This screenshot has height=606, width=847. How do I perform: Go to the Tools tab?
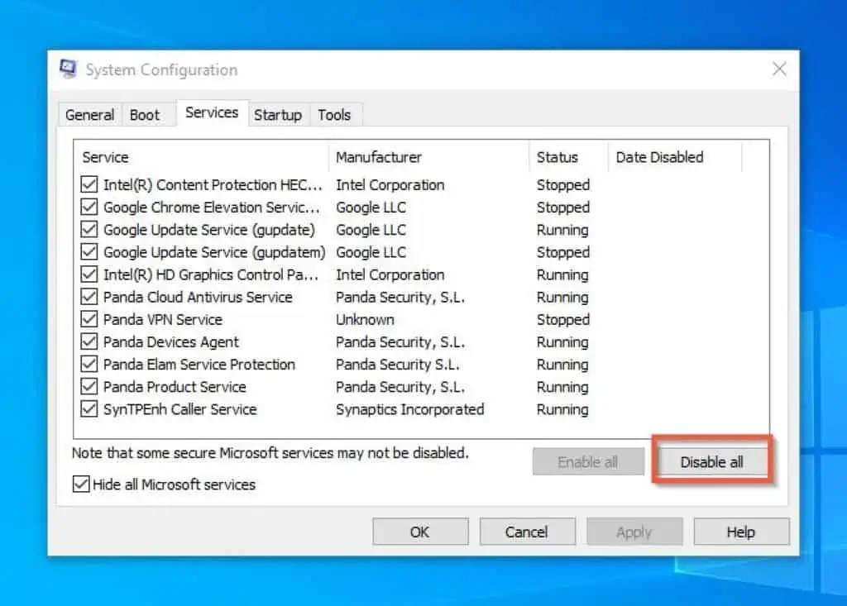pos(334,115)
